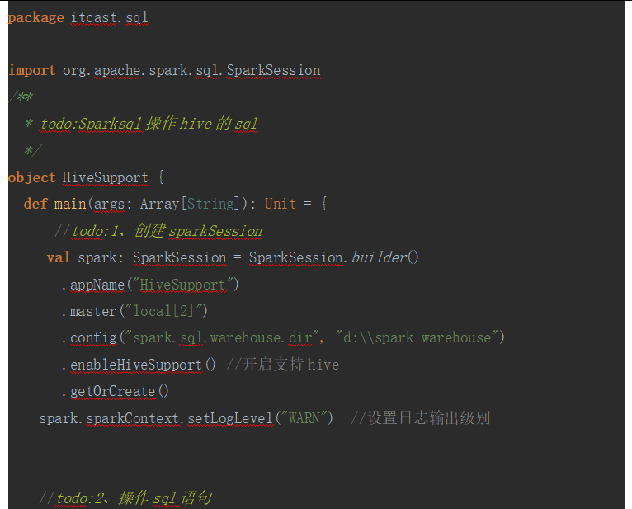Screen dimensions: 632x509
Task: Click the org.apache.spark.sql.SparkSession import path
Action: pyautogui.click(x=191, y=70)
